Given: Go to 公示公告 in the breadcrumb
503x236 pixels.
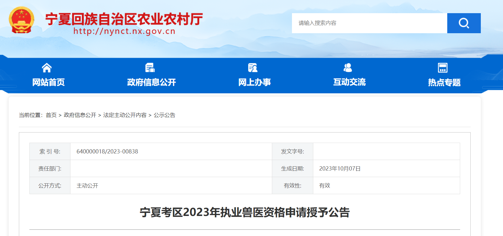Looking at the screenshot, I should 165,115.
